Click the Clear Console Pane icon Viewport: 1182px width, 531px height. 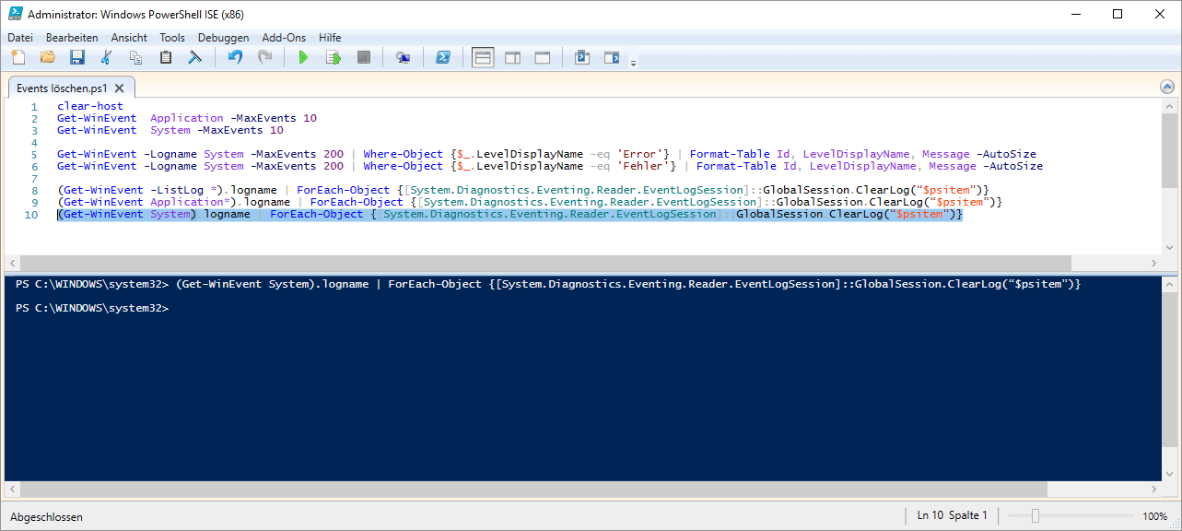tap(194, 58)
